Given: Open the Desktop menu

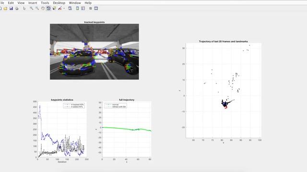Looking at the screenshot, I should 59,3.
